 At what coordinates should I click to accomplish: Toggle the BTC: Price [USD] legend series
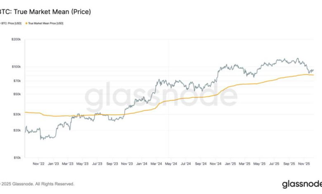click(x=12, y=23)
